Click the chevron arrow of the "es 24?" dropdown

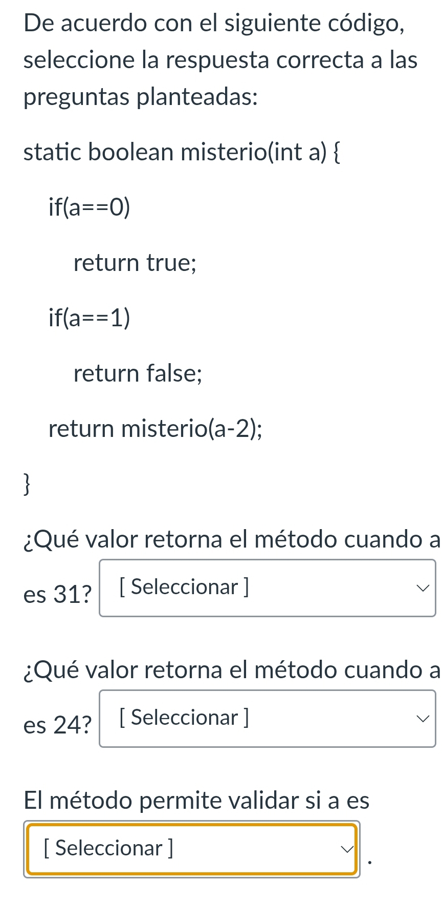tap(422, 719)
